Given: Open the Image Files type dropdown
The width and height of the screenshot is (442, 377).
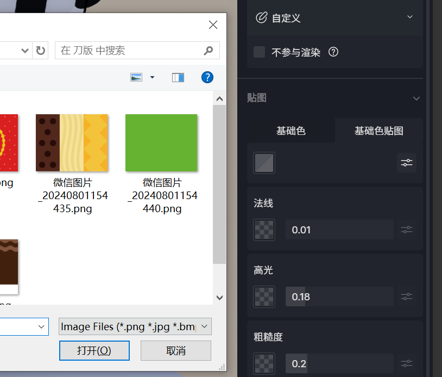Looking at the screenshot, I should [x=204, y=326].
